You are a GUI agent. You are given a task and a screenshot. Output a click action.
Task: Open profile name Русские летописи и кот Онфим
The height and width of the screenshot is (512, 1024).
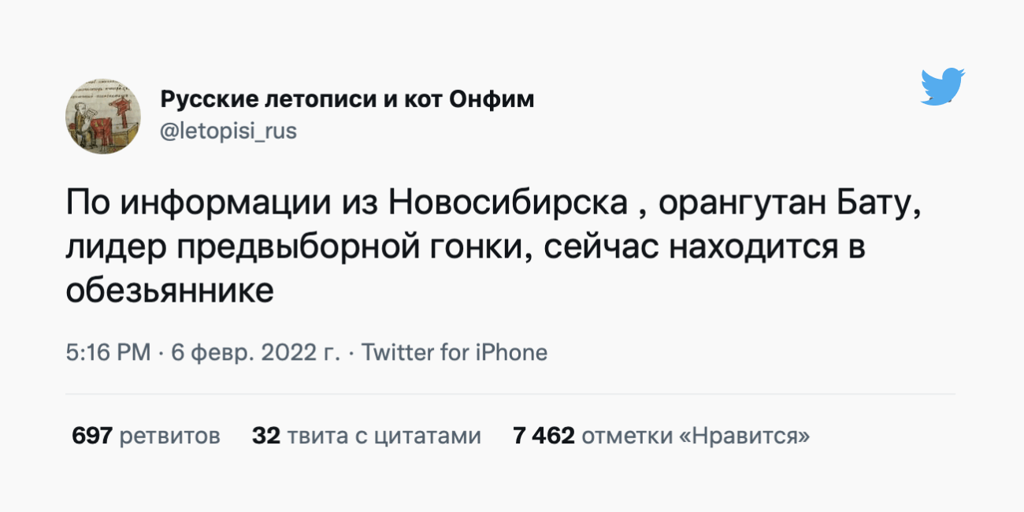coord(347,100)
